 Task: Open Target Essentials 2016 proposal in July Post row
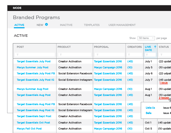click(x=108, y=62)
